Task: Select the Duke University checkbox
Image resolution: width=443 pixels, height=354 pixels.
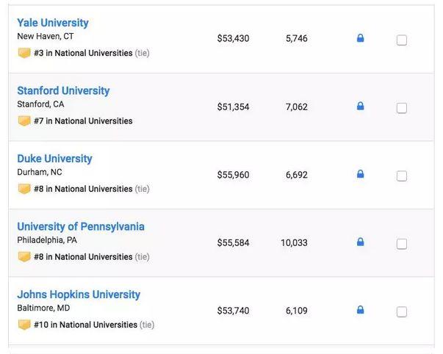Action: (402, 176)
